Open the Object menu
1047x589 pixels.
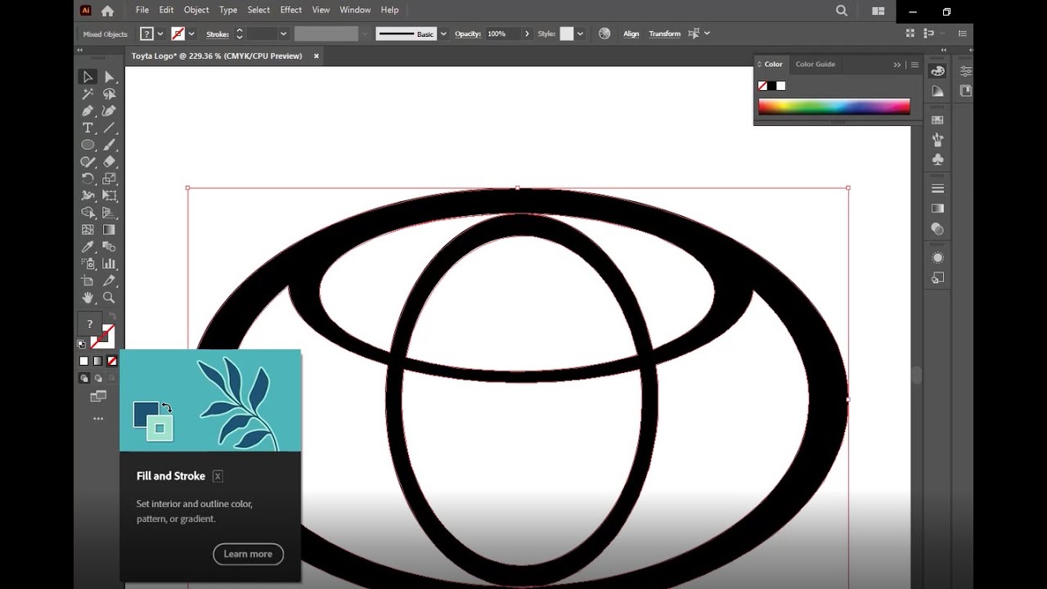pos(196,10)
